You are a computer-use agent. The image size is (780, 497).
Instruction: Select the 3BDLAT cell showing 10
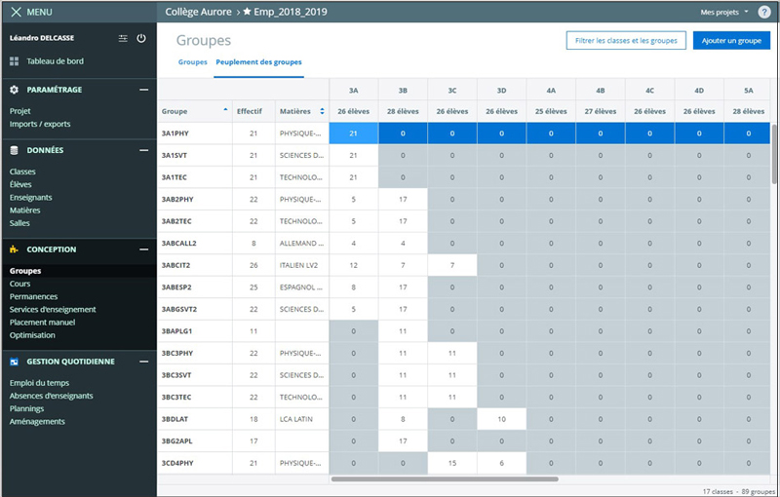[501, 417]
